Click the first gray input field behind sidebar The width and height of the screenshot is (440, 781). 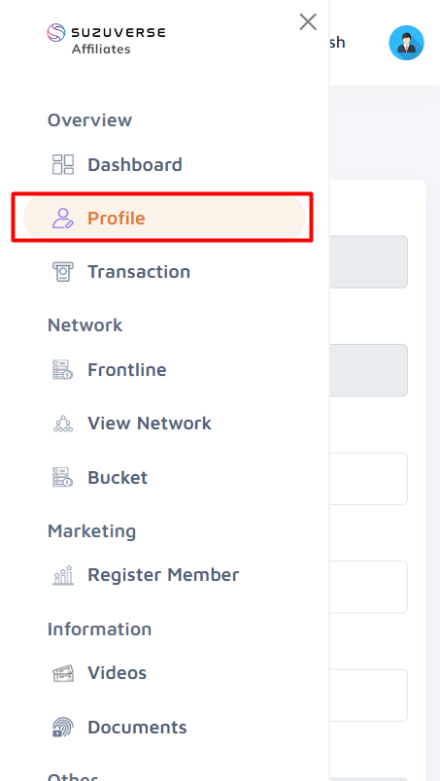pyautogui.click(x=369, y=262)
